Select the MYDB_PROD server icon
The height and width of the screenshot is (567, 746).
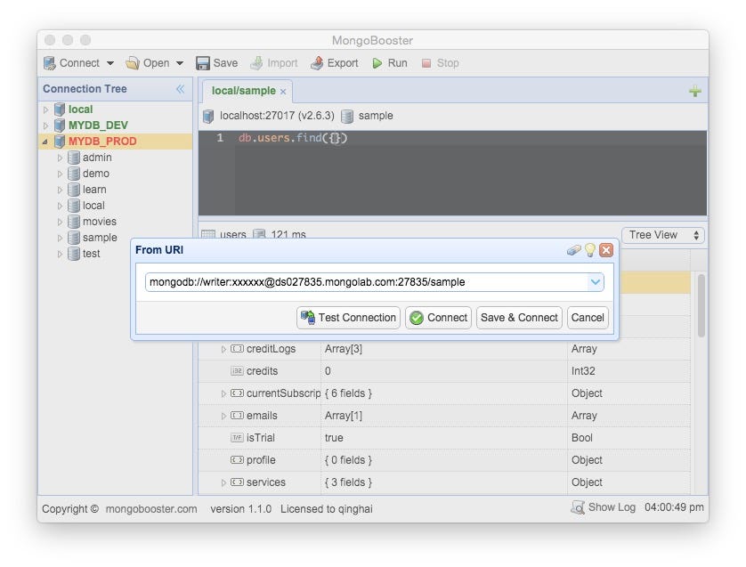coord(60,142)
